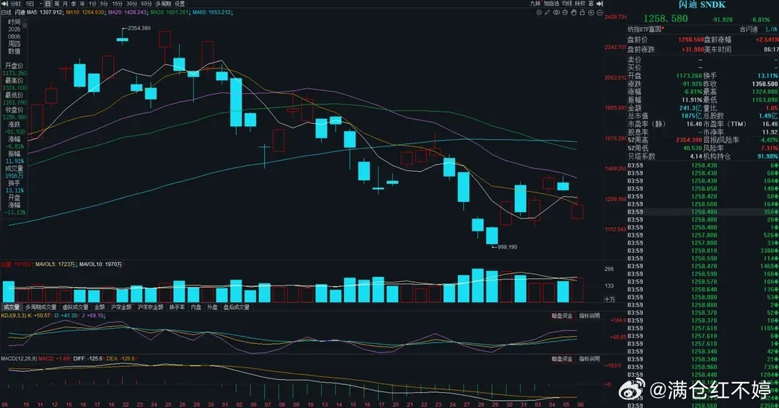Toggle the chart lock icon

tap(582, 12)
